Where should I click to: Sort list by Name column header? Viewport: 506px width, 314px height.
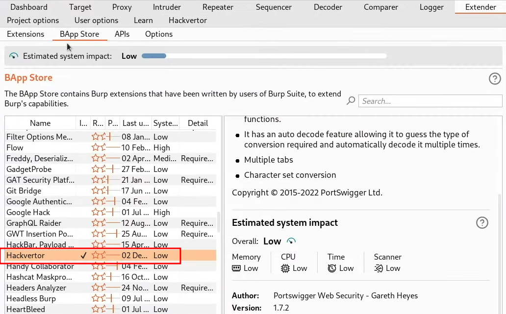coord(40,123)
